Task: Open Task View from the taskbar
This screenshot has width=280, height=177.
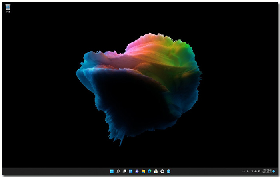Action: click(124, 171)
